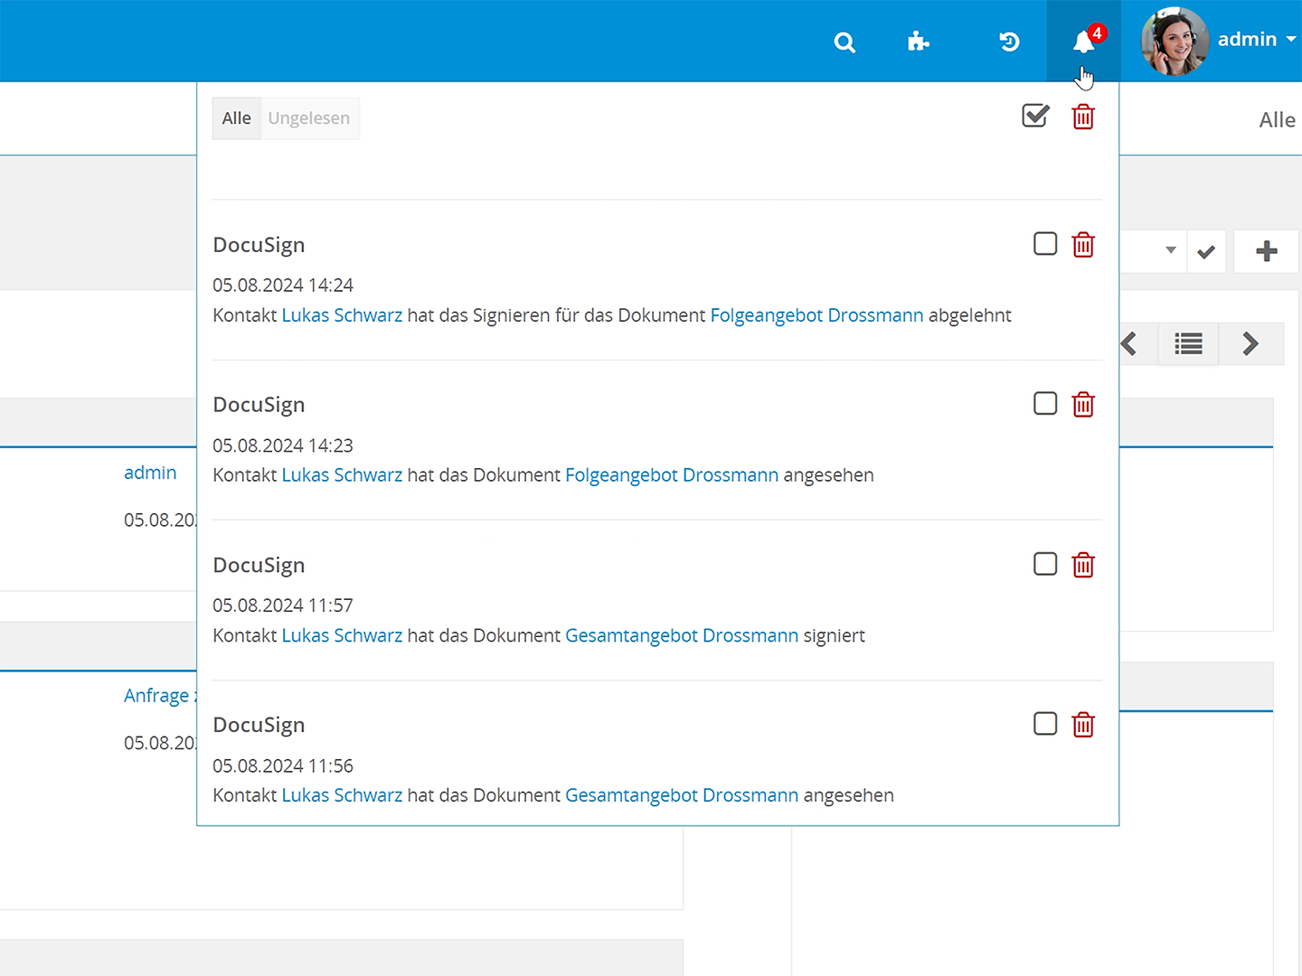
Task: Click the plus add button
Action: click(x=1267, y=251)
